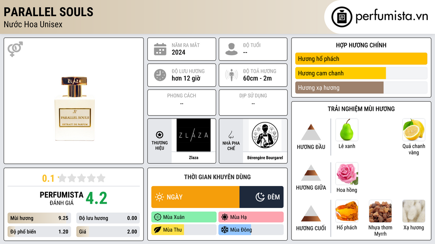The image size is (435, 244).
Task: Select the Quả chanh vàng lemon image
Action: 414,130
